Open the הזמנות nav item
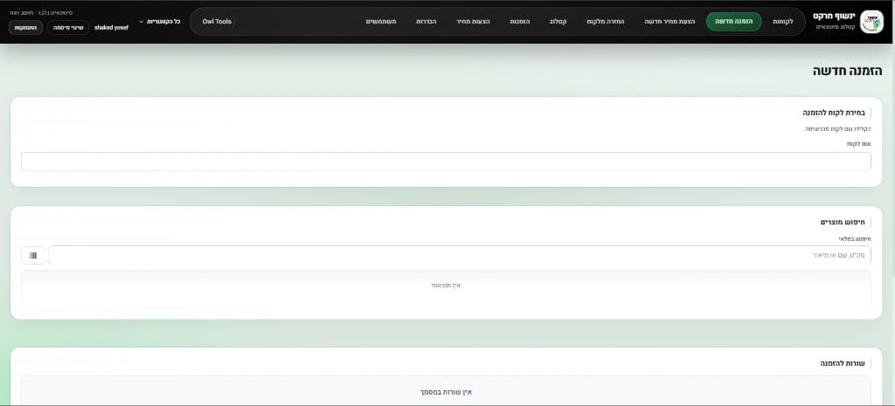The width and height of the screenshot is (895, 406). point(519,22)
